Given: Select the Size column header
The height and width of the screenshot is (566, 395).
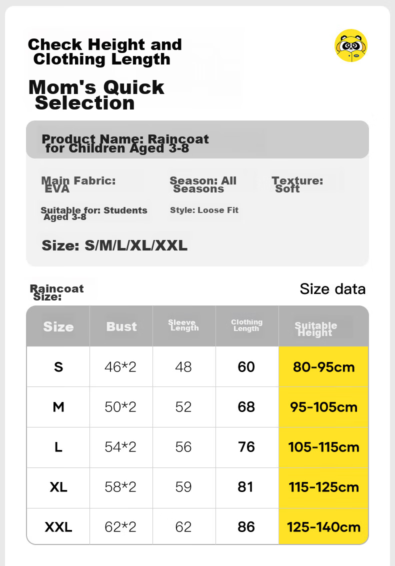Looking at the screenshot, I should coord(58,326).
